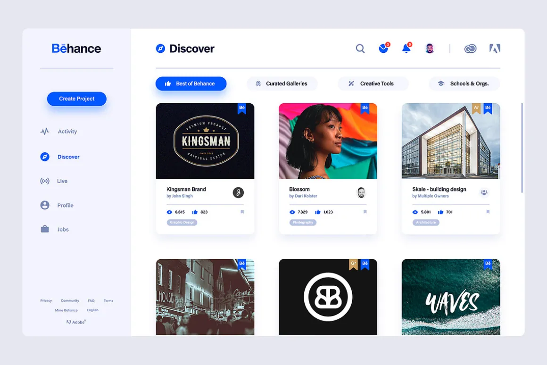
Task: Switch to Schools & Orgs. tab
Action: point(464,84)
